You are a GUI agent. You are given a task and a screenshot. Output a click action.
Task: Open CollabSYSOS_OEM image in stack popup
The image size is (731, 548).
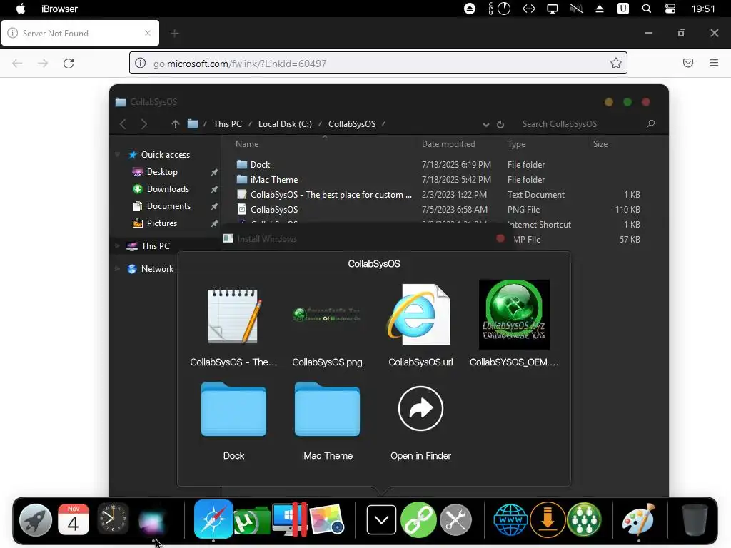[x=514, y=323]
